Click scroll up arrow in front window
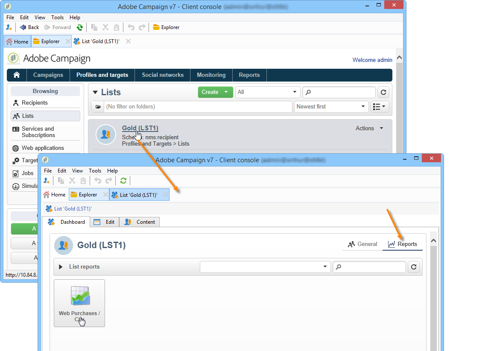The height and width of the screenshot is (351, 491). [433, 240]
